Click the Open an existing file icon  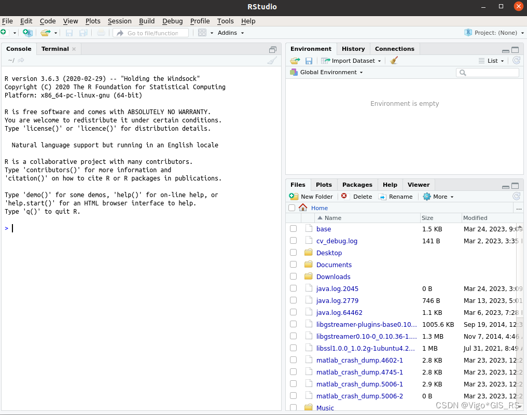[45, 33]
